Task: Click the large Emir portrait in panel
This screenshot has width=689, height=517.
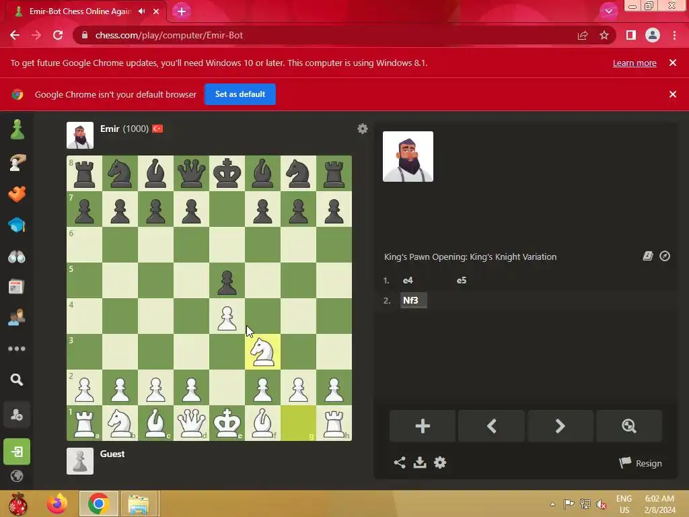Action: click(408, 156)
